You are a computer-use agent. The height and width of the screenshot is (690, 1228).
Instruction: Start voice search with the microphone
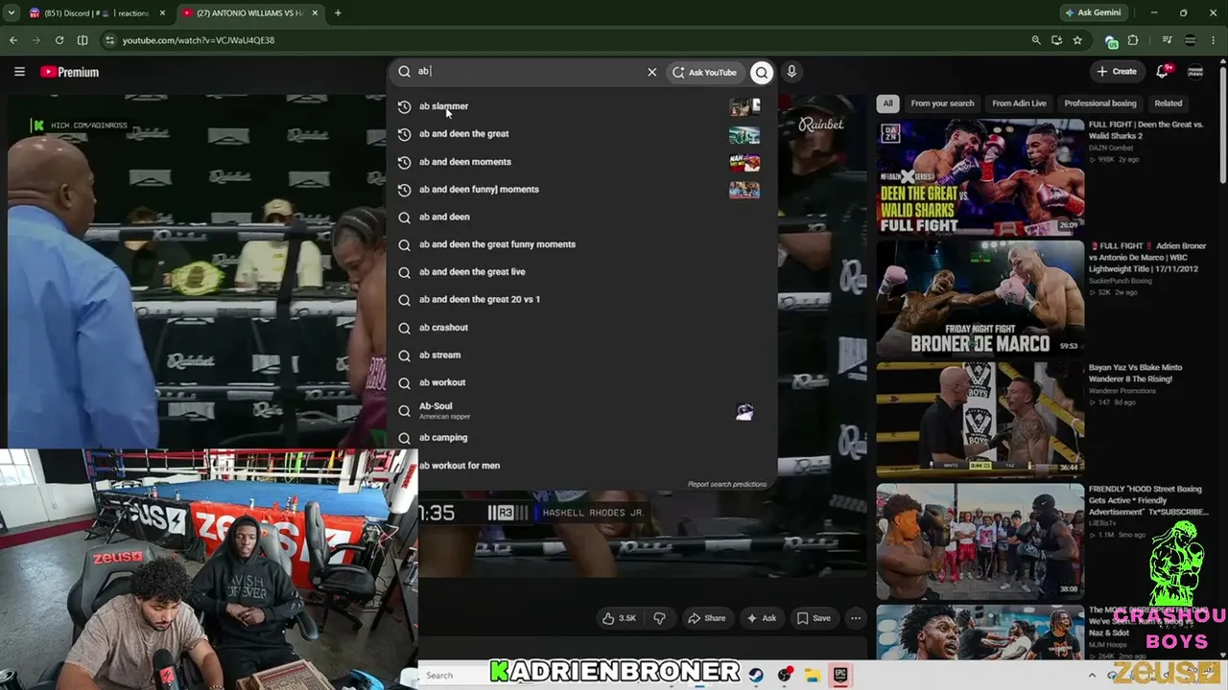(791, 72)
